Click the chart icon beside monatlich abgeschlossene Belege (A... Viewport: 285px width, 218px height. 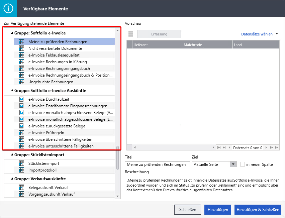pyautogui.click(x=21, y=113)
